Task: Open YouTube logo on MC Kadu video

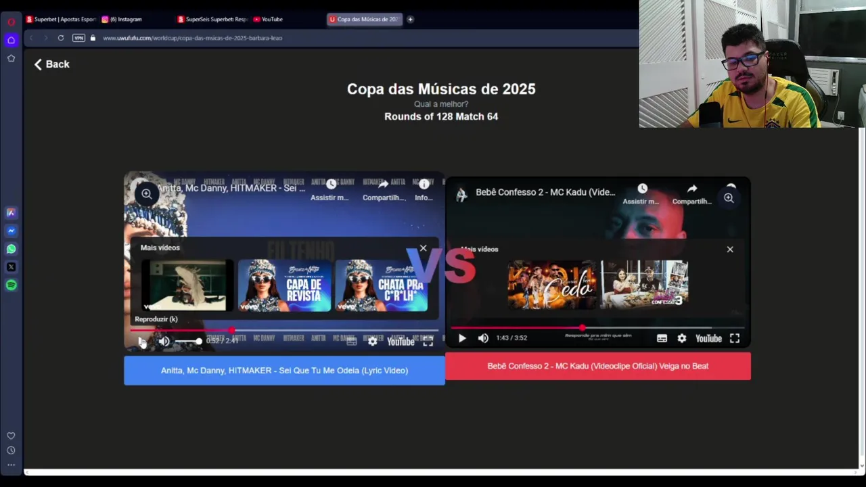Action: (x=708, y=338)
